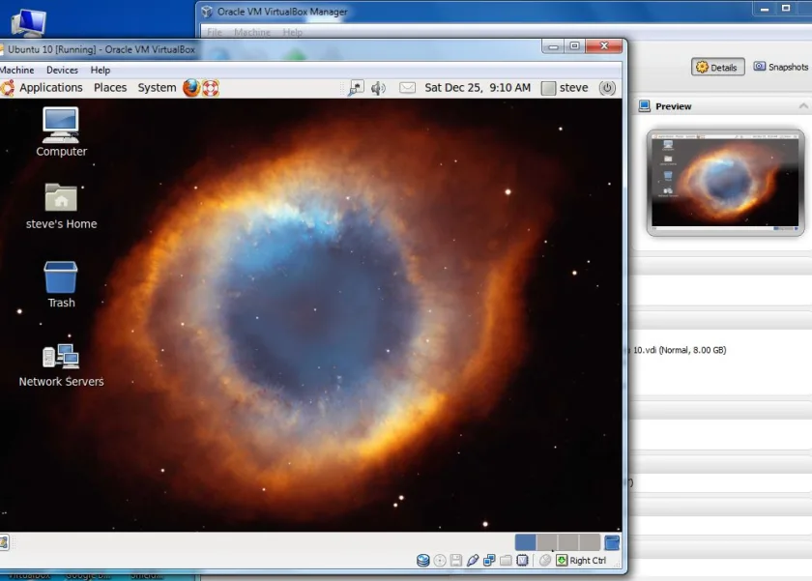
Task: Open the Devices menu
Action: point(62,70)
